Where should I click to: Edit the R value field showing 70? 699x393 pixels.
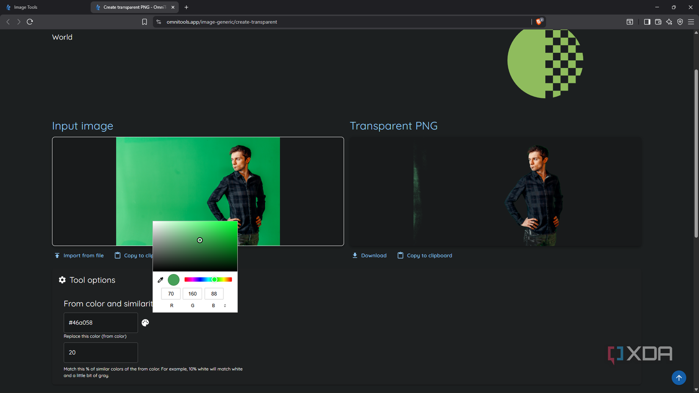[x=171, y=293]
